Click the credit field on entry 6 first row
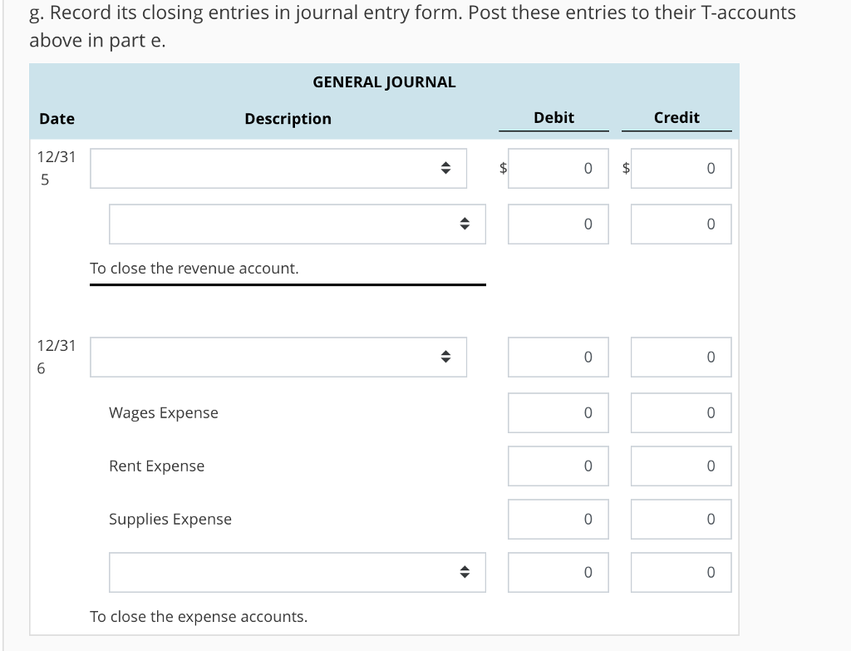The image size is (851, 651). (681, 358)
